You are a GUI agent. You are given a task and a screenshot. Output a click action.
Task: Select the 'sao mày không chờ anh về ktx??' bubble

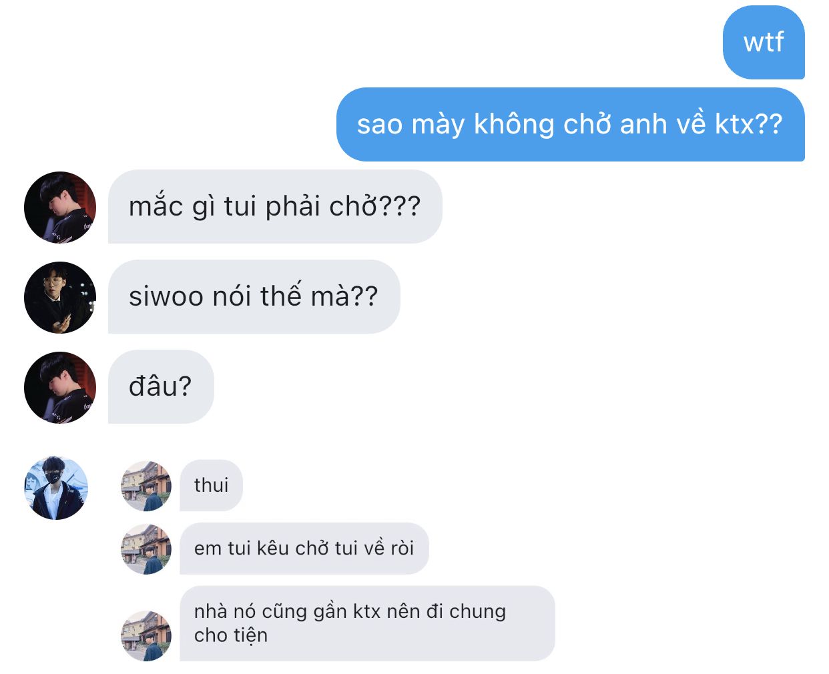570,124
